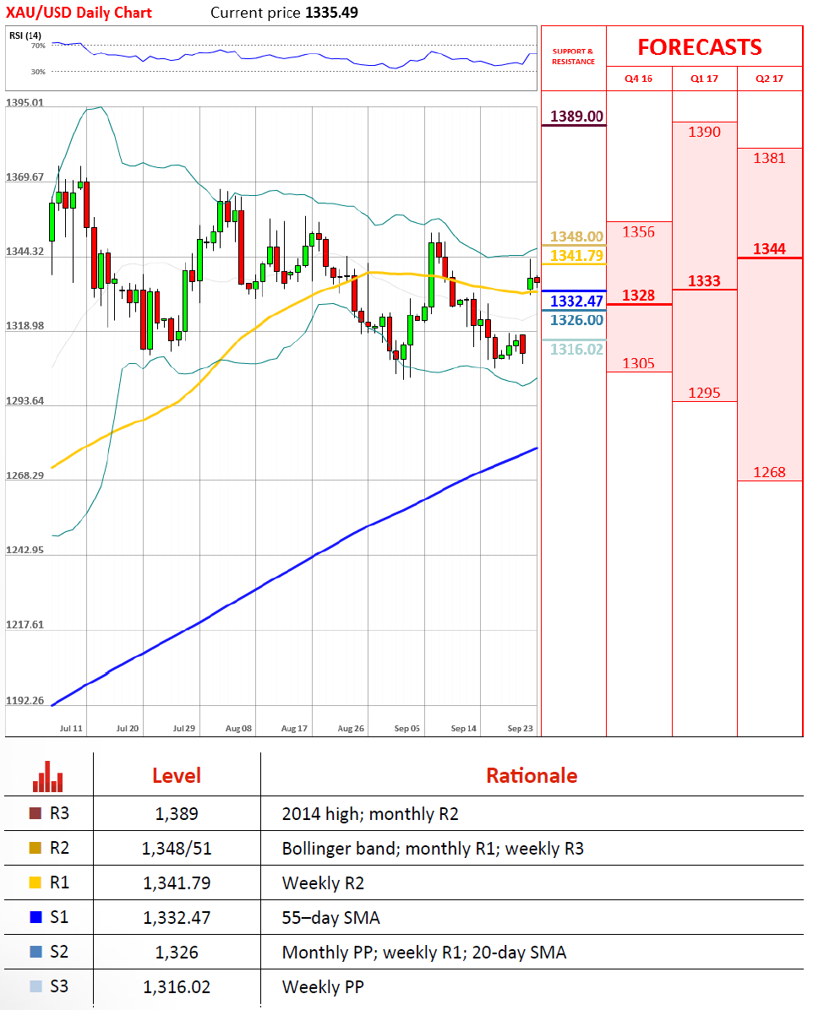The width and height of the screenshot is (813, 1010).
Task: Click the Bollinger band rationale text
Action: click(x=433, y=849)
